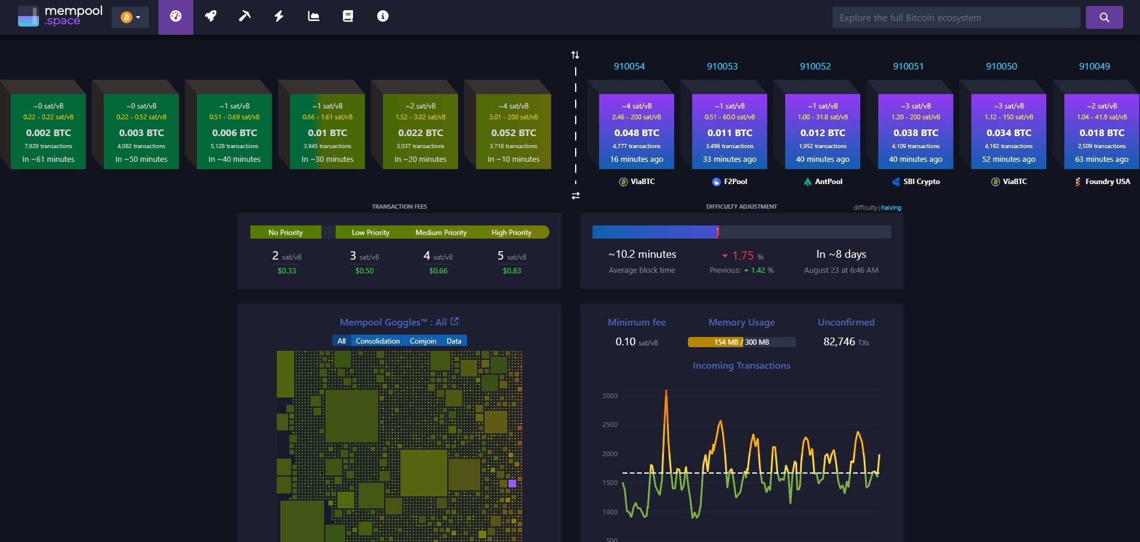Open the Bitcoin network selector dropdown
1140x542 pixels.
(x=130, y=17)
